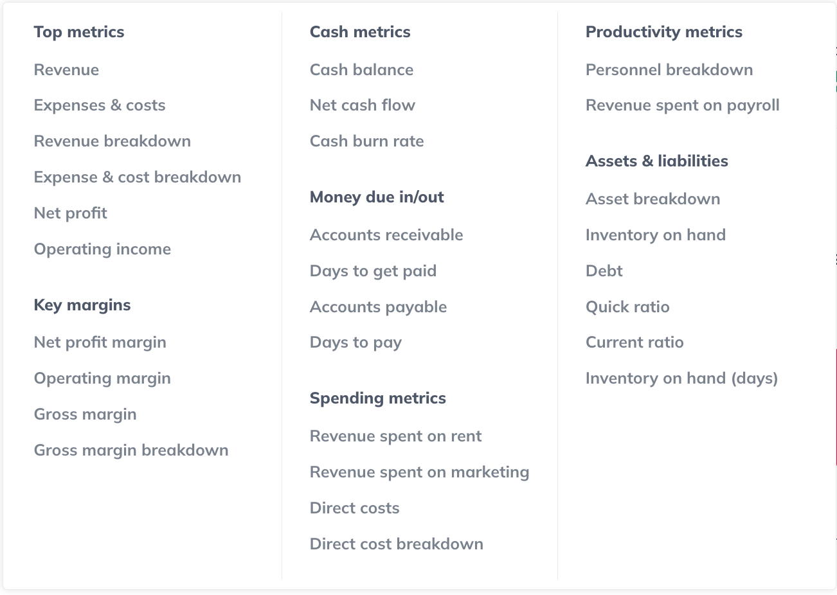This screenshot has height=595, width=837.
Task: Select the Revenue metric
Action: point(66,70)
